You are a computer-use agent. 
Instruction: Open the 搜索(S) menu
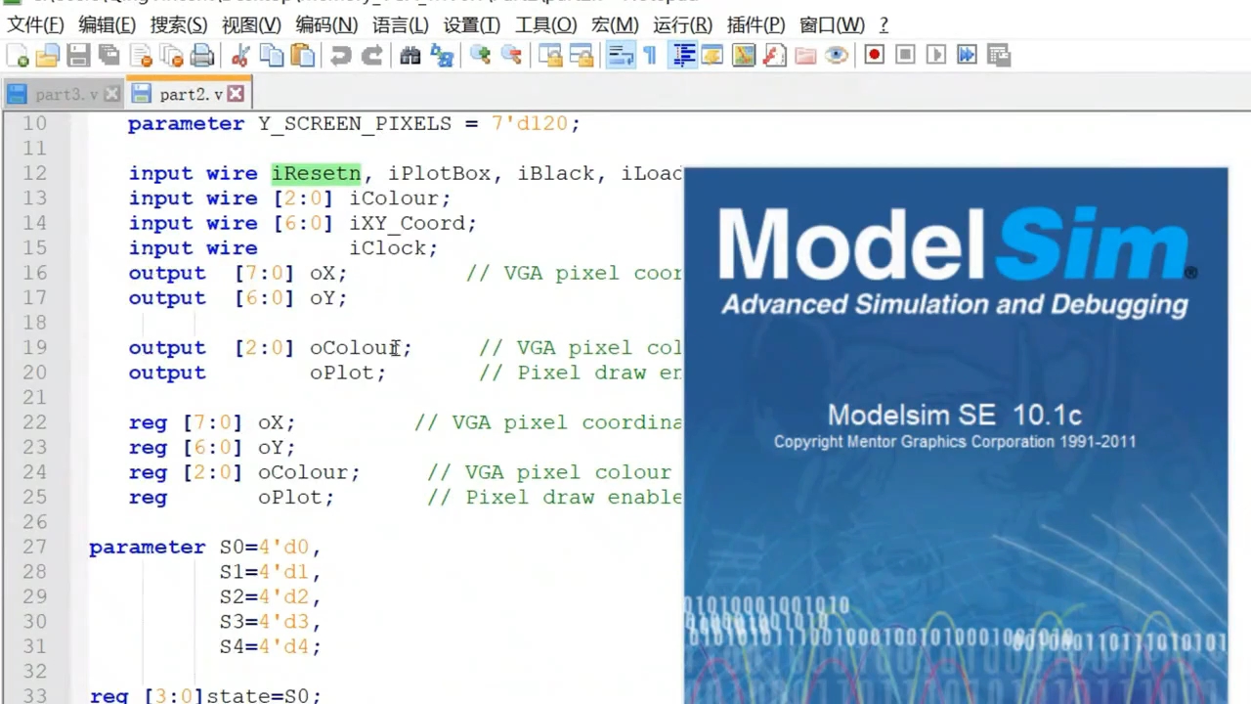click(x=179, y=24)
